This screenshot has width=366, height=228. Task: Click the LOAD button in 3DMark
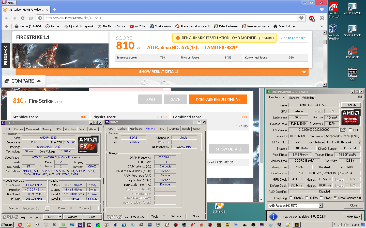150,99
